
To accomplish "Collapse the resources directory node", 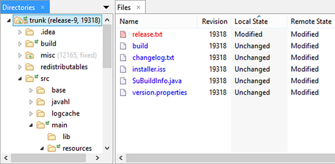I will click(x=42, y=149).
